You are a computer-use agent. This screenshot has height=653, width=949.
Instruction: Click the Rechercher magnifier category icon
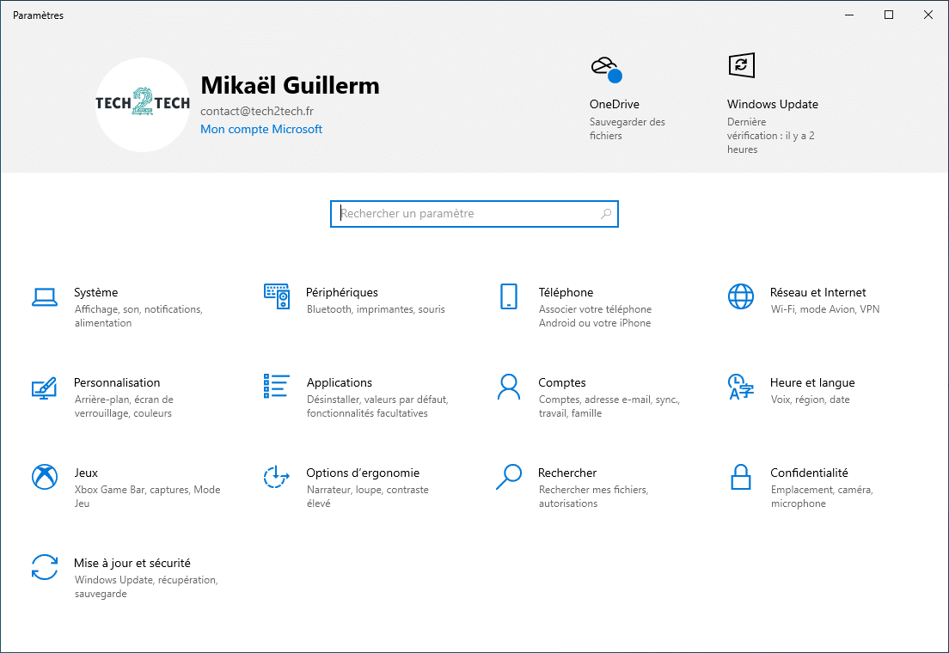pos(508,477)
